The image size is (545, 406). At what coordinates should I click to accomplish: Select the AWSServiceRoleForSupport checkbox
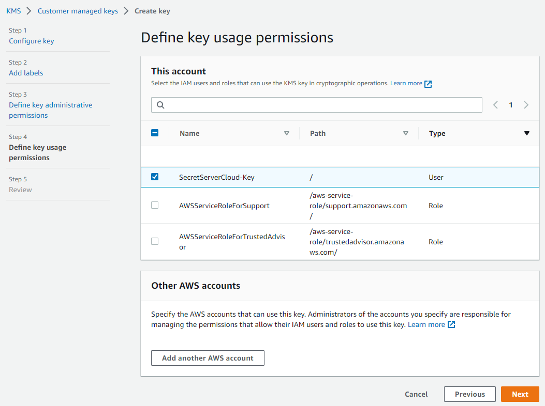(155, 205)
